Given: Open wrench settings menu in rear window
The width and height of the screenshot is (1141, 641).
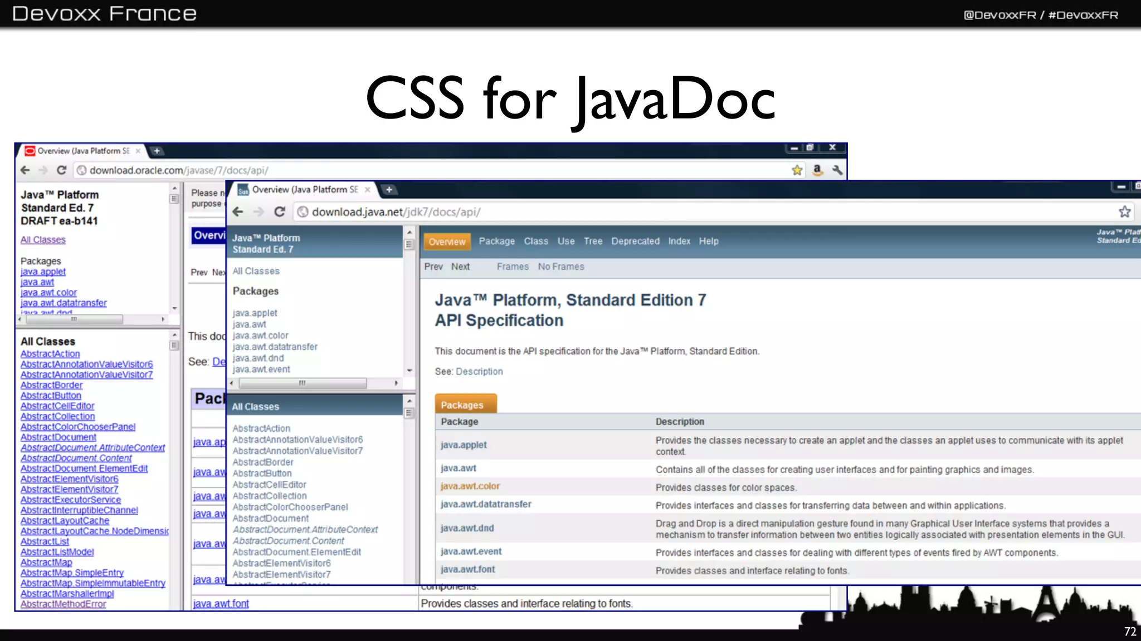Looking at the screenshot, I should pyautogui.click(x=837, y=170).
